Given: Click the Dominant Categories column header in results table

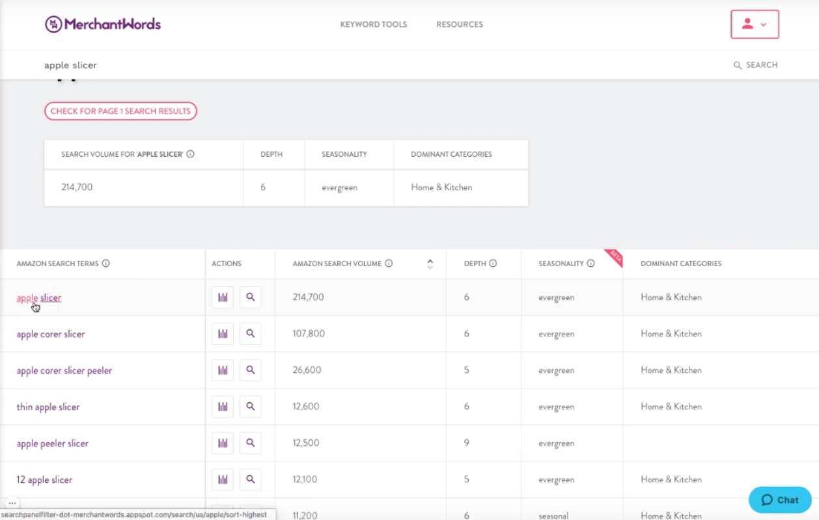Looking at the screenshot, I should pyautogui.click(x=681, y=264).
